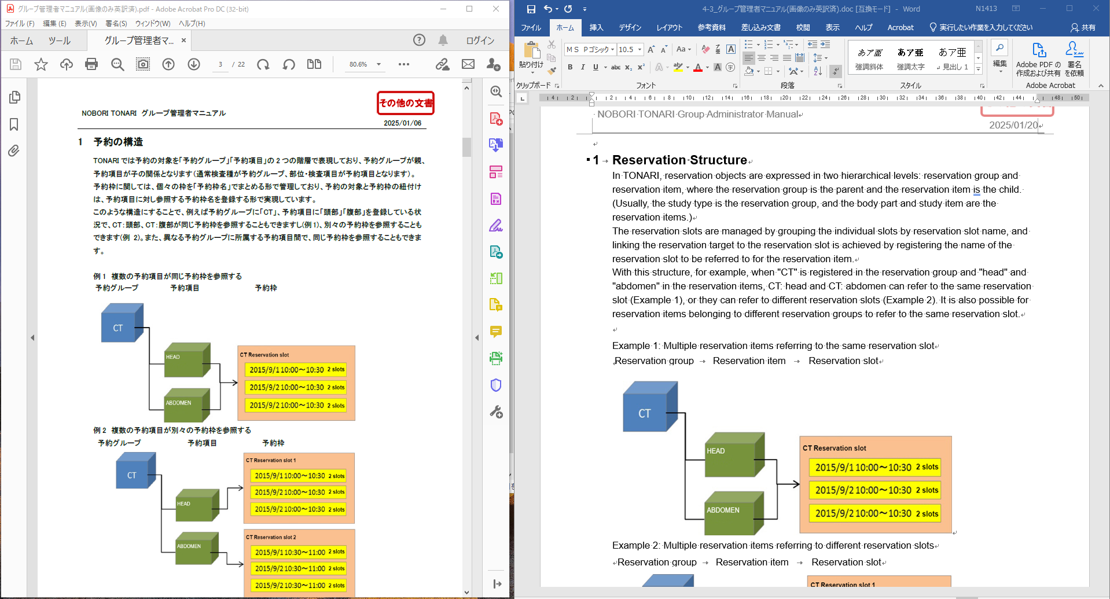This screenshot has height=599, width=1110.
Task: Toggle Underline formatting in Word
Action: coord(596,67)
